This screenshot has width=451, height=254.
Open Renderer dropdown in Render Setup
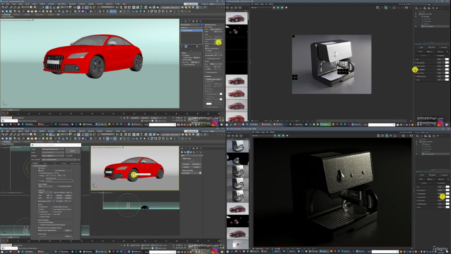coord(53,155)
